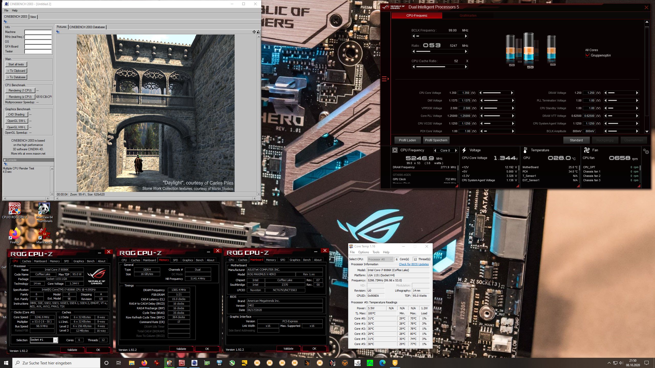Open the notification center icon in the tray

(647, 363)
